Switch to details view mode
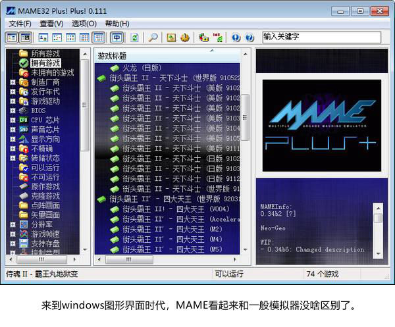395x327 pixels. [x=84, y=38]
